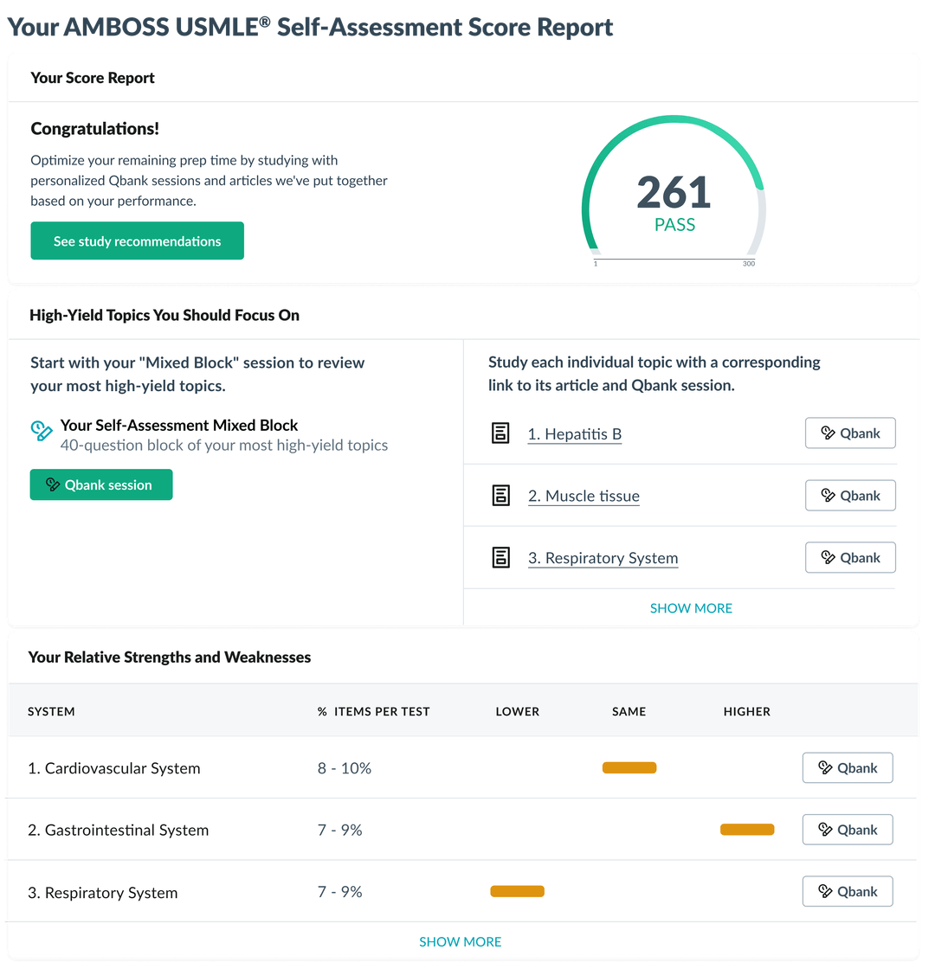
Task: Open the Respiratory System article link
Action: click(x=603, y=558)
